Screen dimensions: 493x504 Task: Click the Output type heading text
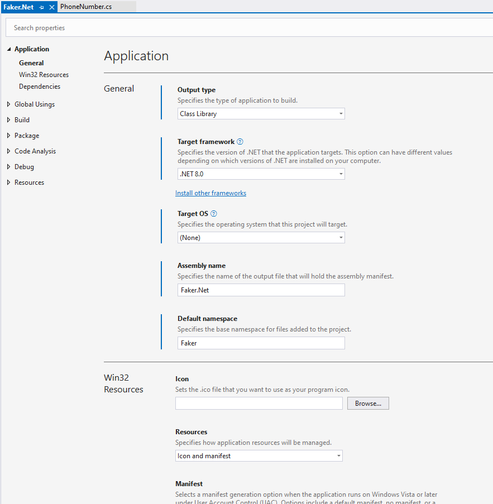click(197, 90)
